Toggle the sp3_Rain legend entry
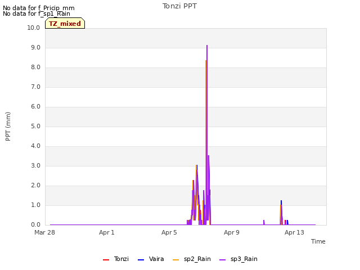The width and height of the screenshot is (360, 270). (238, 259)
